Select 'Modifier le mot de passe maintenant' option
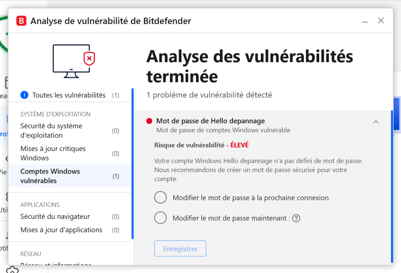 click(160, 218)
